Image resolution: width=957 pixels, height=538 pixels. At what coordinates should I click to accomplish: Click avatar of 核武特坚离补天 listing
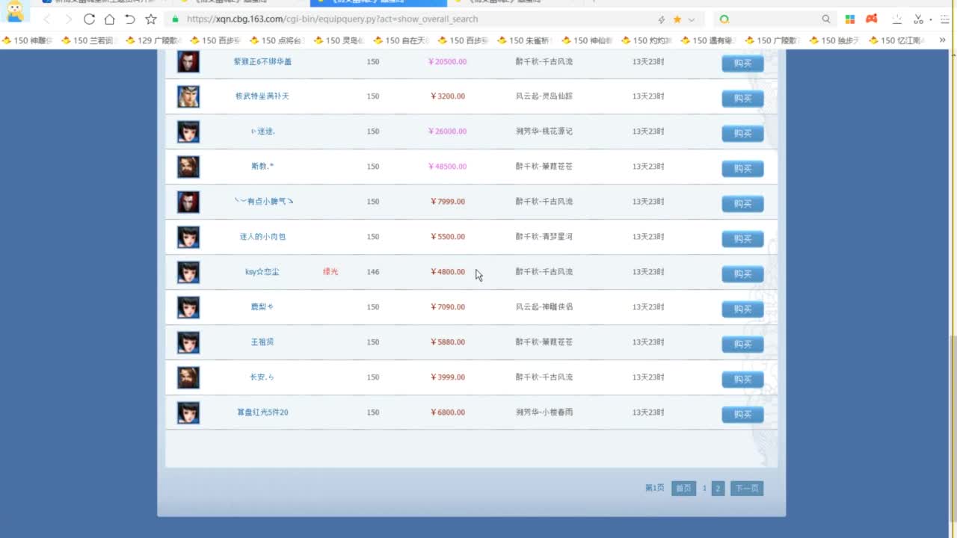pyautogui.click(x=188, y=96)
